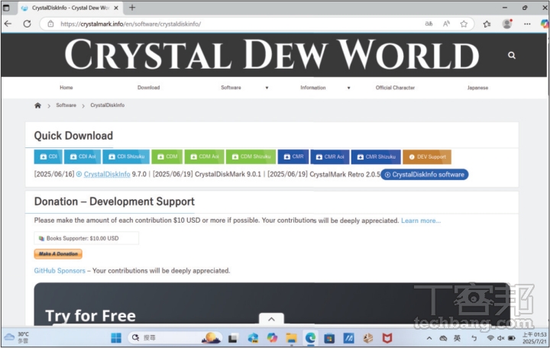
Task: Open the Download menu item
Action: click(148, 88)
